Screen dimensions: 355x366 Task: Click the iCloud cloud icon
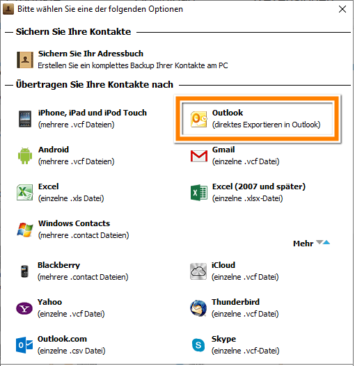198,271
